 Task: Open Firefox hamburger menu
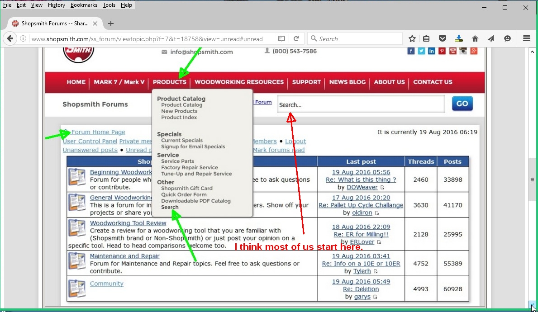pyautogui.click(x=527, y=39)
